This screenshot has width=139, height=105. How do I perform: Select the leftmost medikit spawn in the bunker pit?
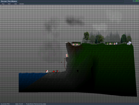(x=73, y=45)
